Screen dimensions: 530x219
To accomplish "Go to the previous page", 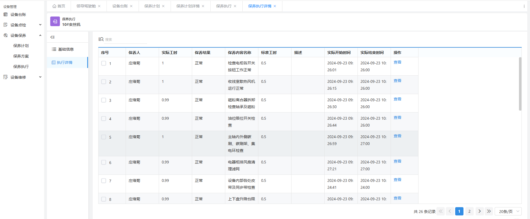I will [450, 211].
